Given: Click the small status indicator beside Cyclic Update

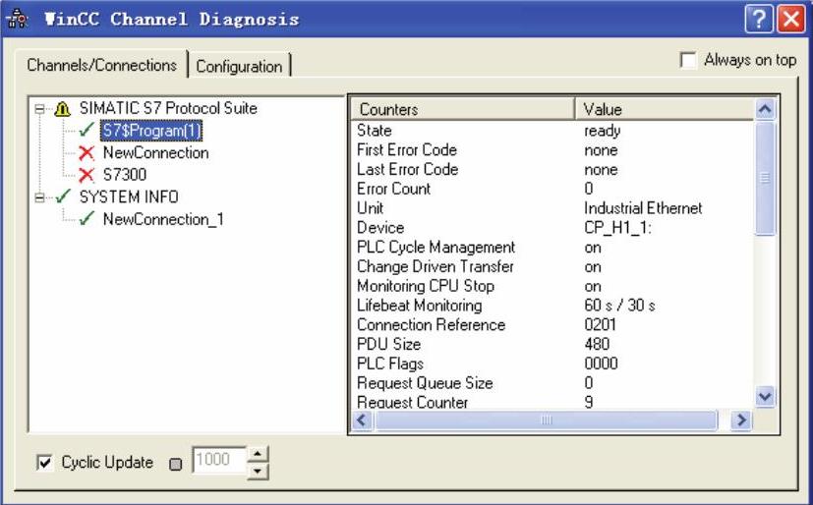Looking at the screenshot, I should point(176,464).
